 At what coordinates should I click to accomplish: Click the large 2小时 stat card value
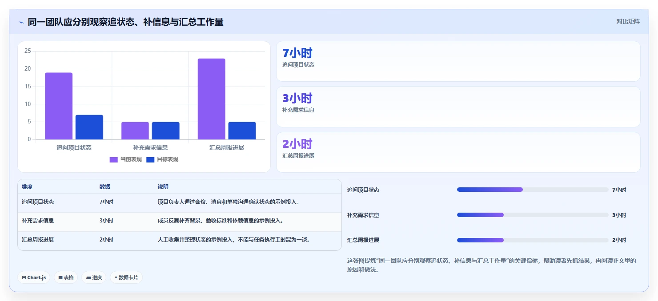click(x=297, y=144)
